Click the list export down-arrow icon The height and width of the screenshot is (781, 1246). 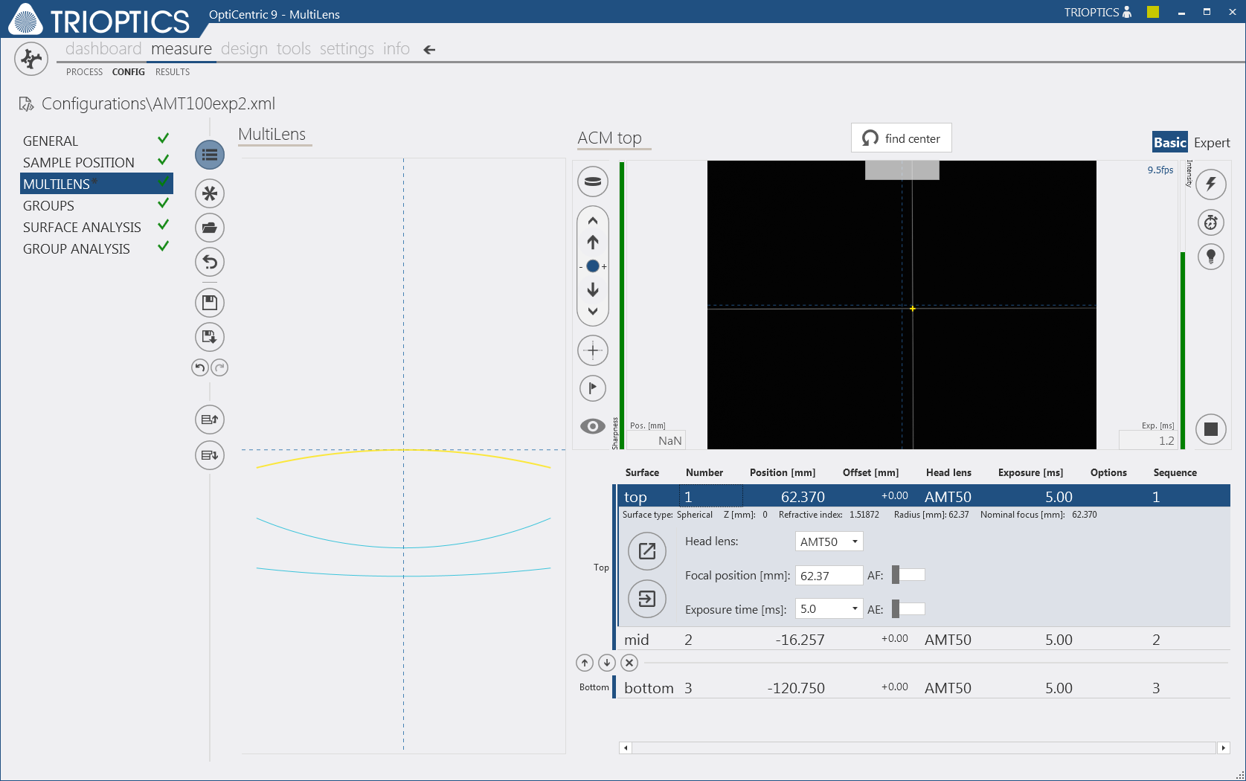[210, 454]
